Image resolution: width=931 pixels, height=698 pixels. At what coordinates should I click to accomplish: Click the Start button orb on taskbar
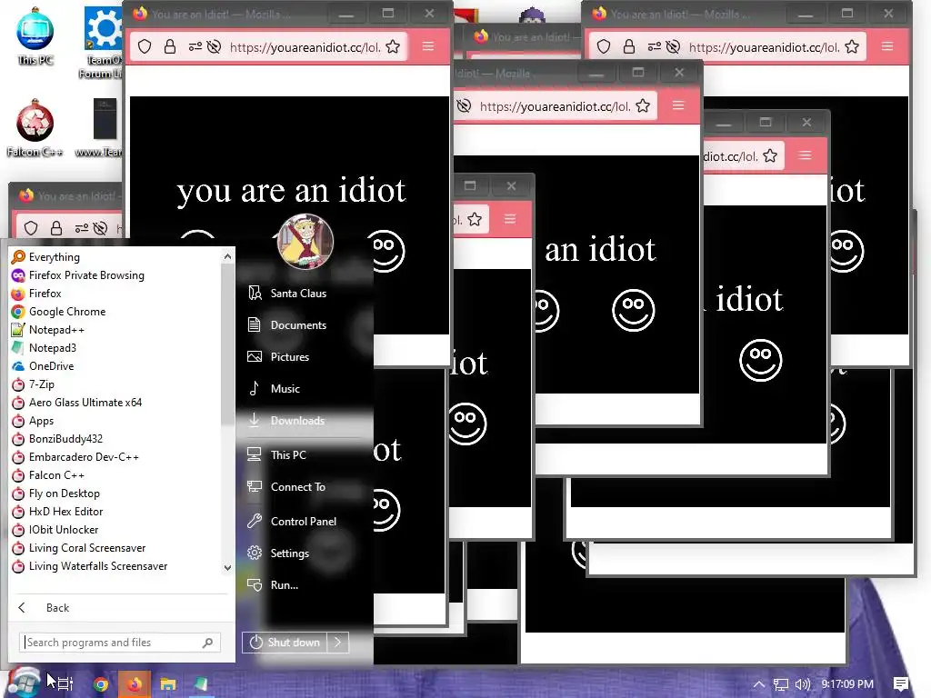tap(24, 683)
